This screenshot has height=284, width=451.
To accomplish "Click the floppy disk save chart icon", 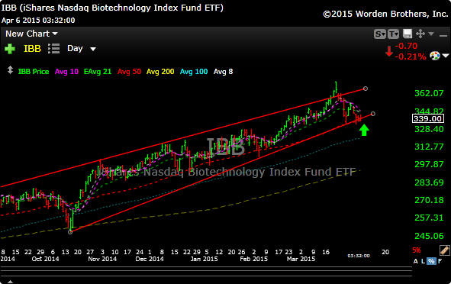I will (408, 34).
